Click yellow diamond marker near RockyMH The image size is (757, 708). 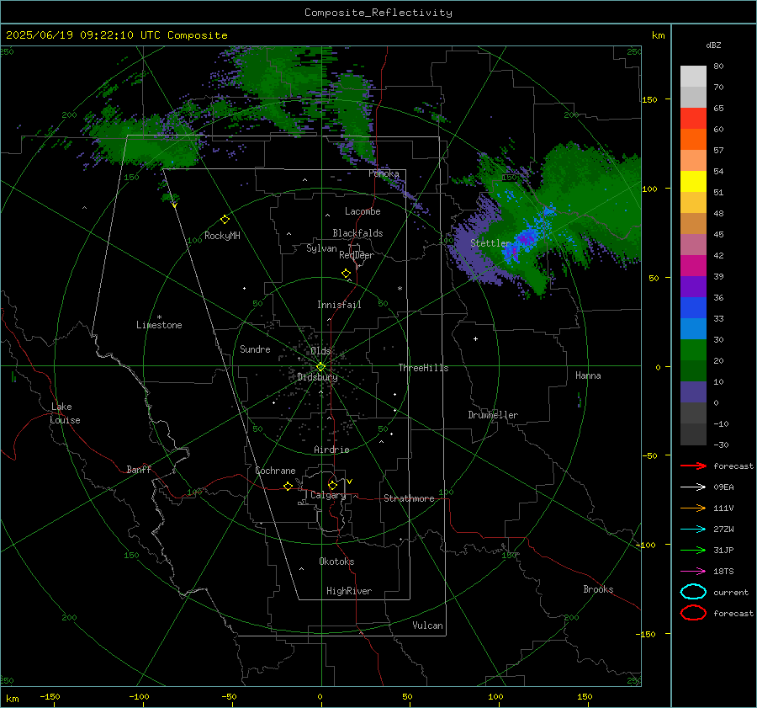225,220
